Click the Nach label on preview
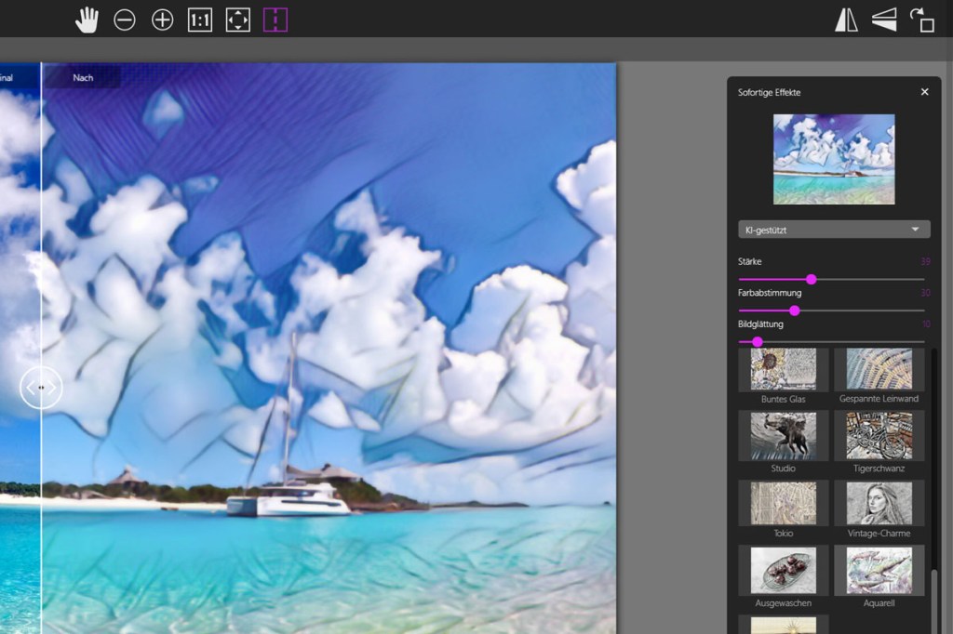Viewport: 953px width, 634px height. (x=83, y=78)
